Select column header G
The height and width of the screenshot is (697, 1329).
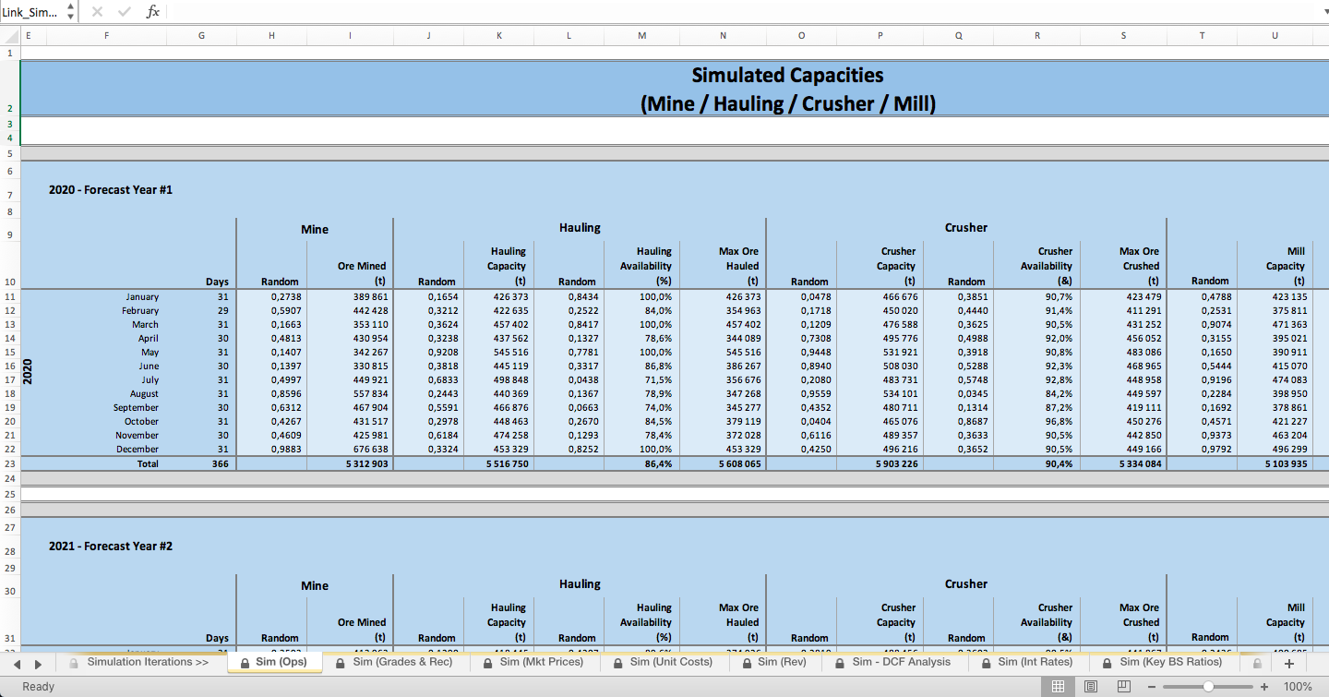pos(201,36)
